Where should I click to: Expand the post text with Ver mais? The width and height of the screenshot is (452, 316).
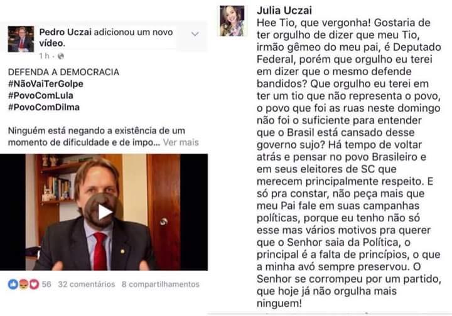click(x=181, y=142)
